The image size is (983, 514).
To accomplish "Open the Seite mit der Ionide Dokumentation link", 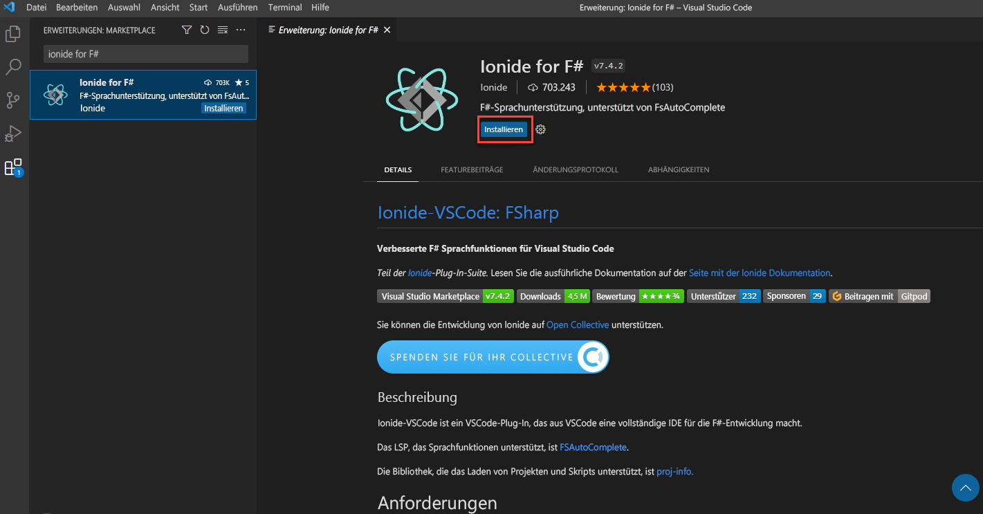I will pos(759,273).
